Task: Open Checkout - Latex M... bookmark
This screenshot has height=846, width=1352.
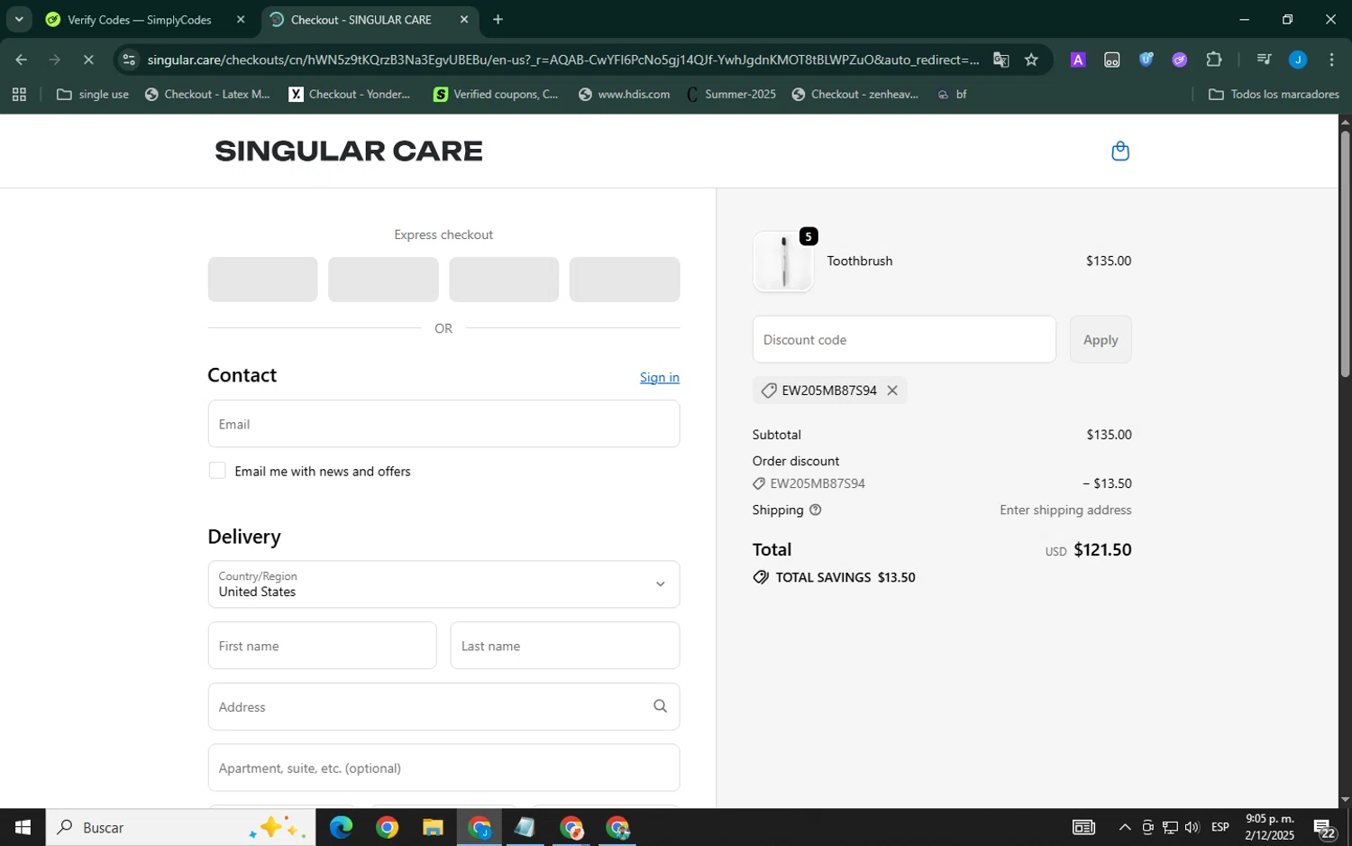Action: click(x=207, y=95)
